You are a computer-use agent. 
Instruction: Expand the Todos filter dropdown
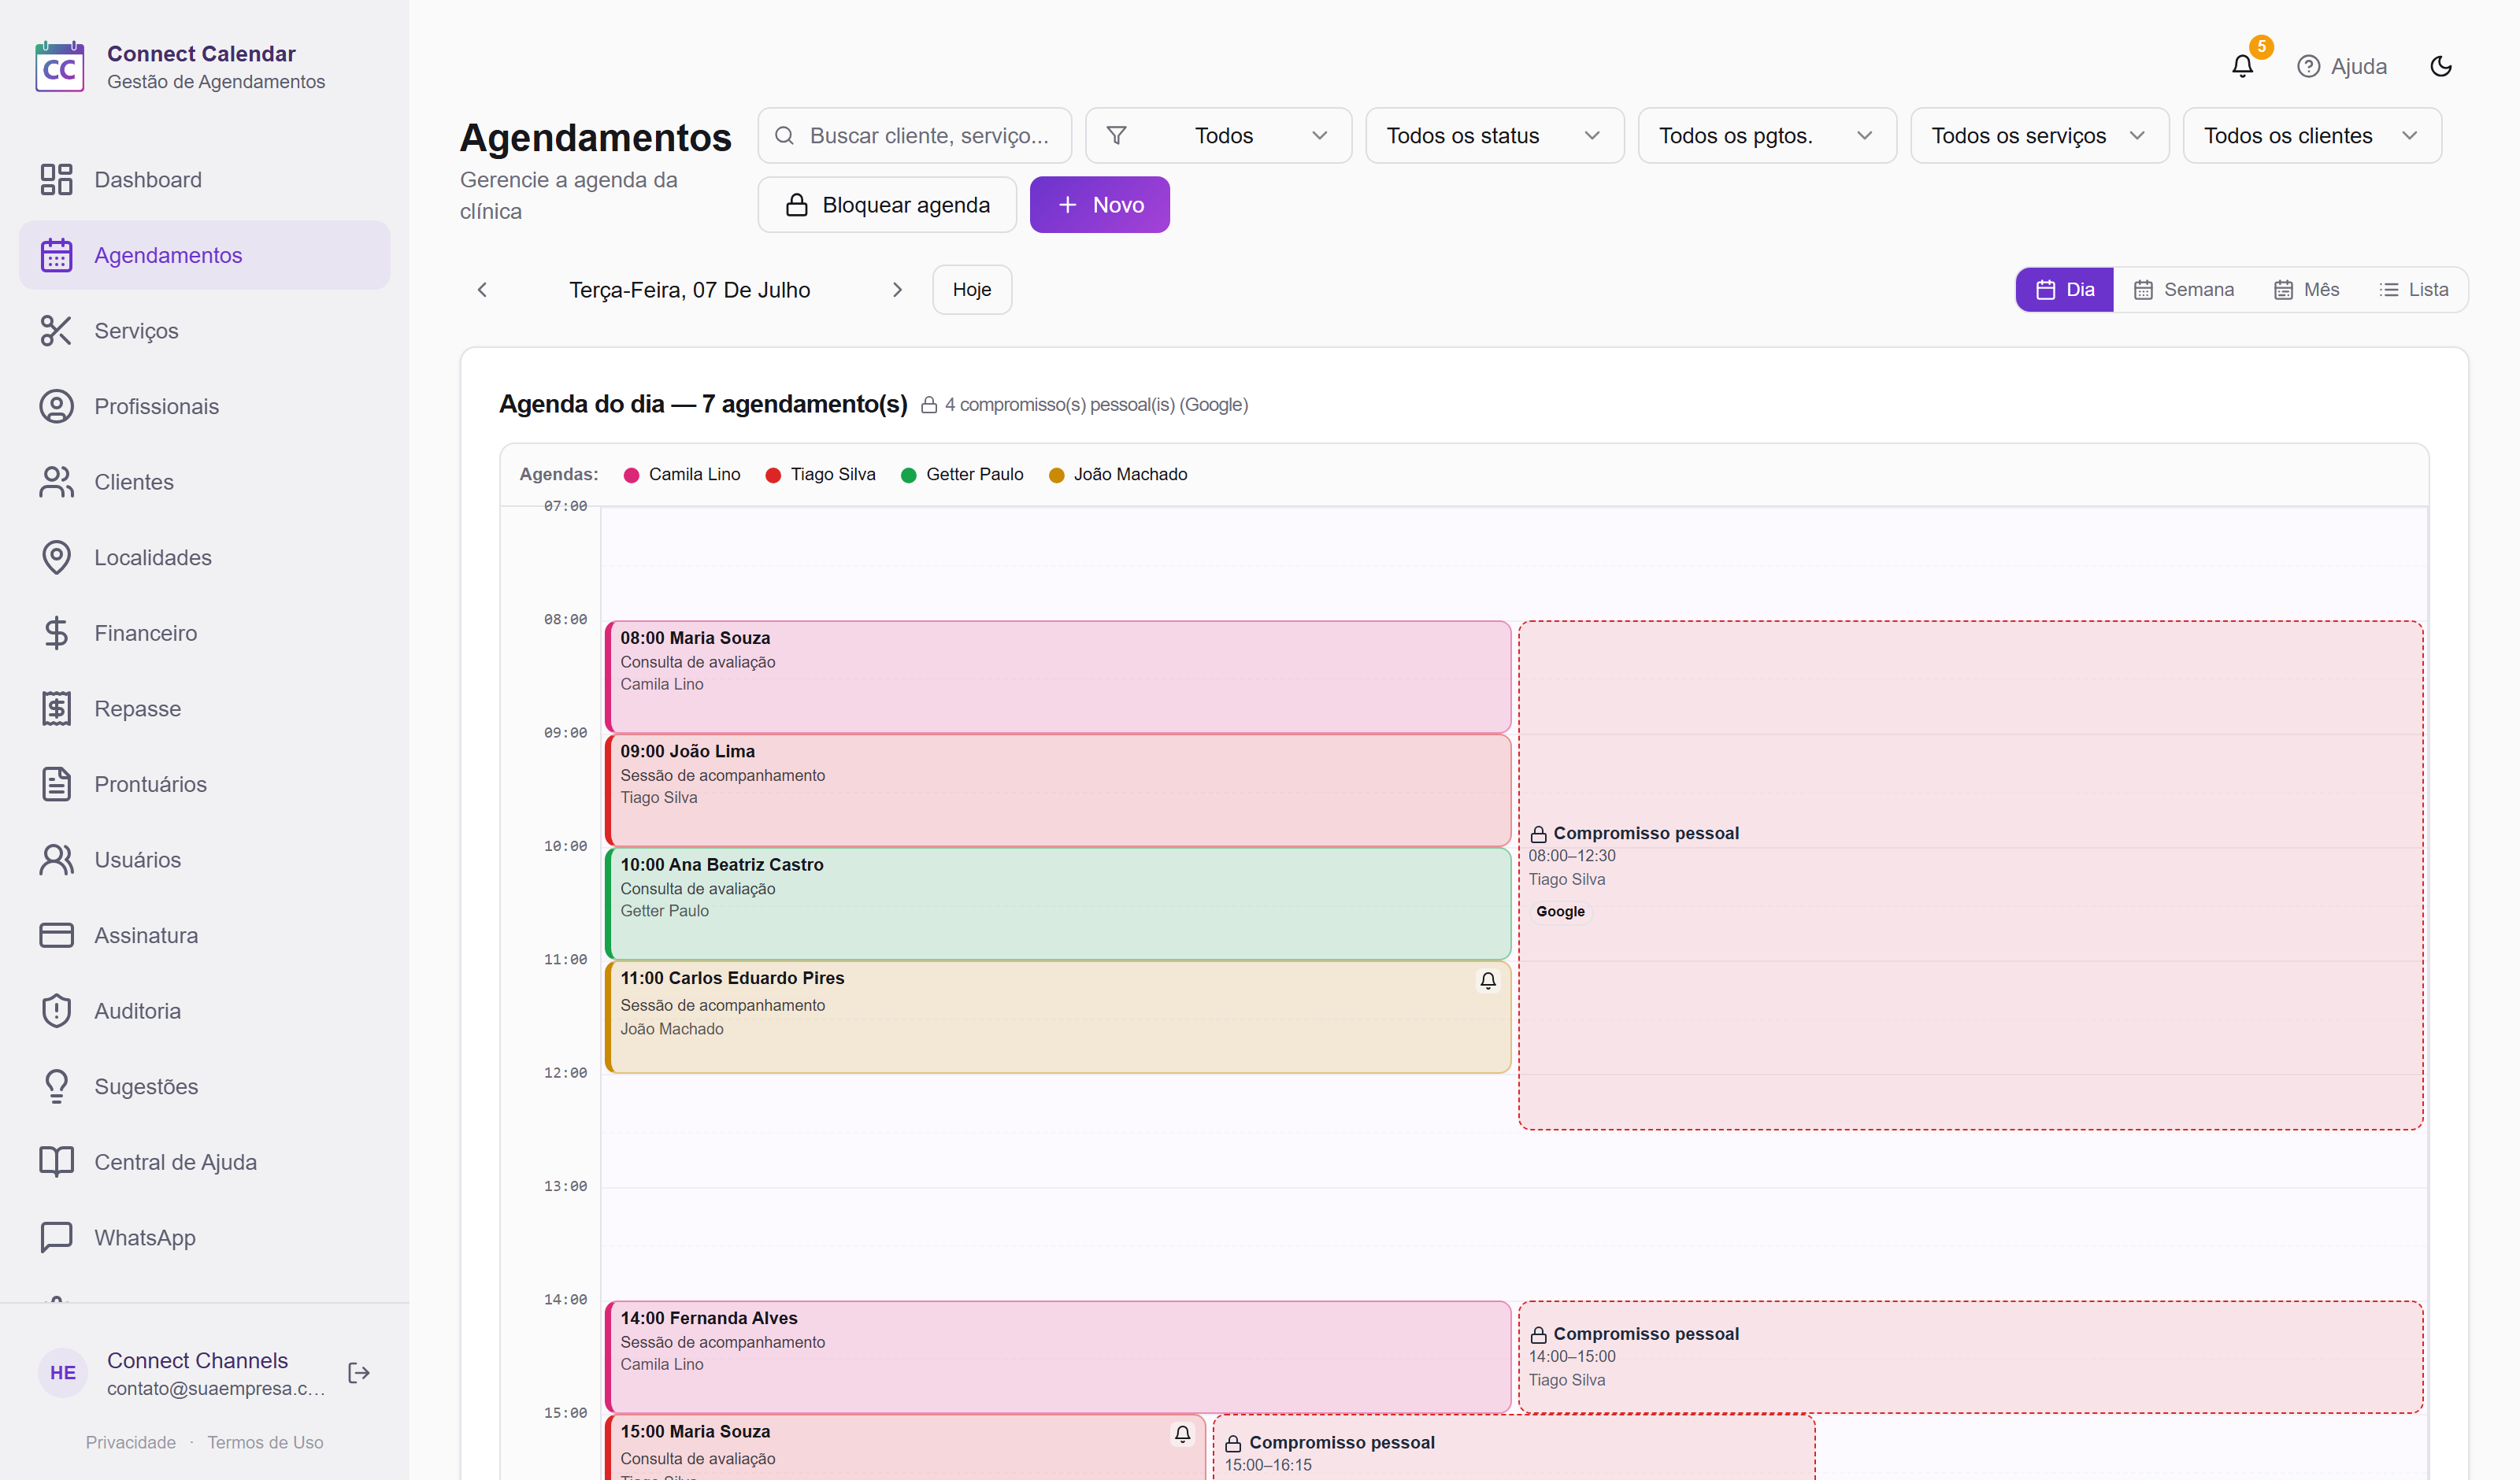1218,136
